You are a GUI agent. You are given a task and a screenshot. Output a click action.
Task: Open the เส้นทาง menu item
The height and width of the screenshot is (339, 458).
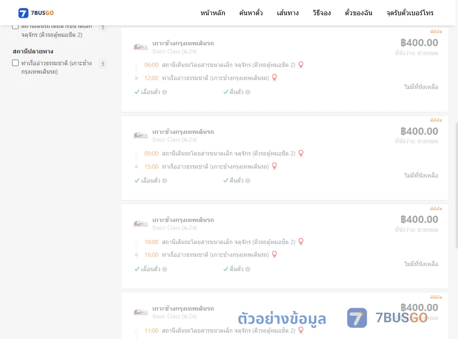point(288,13)
